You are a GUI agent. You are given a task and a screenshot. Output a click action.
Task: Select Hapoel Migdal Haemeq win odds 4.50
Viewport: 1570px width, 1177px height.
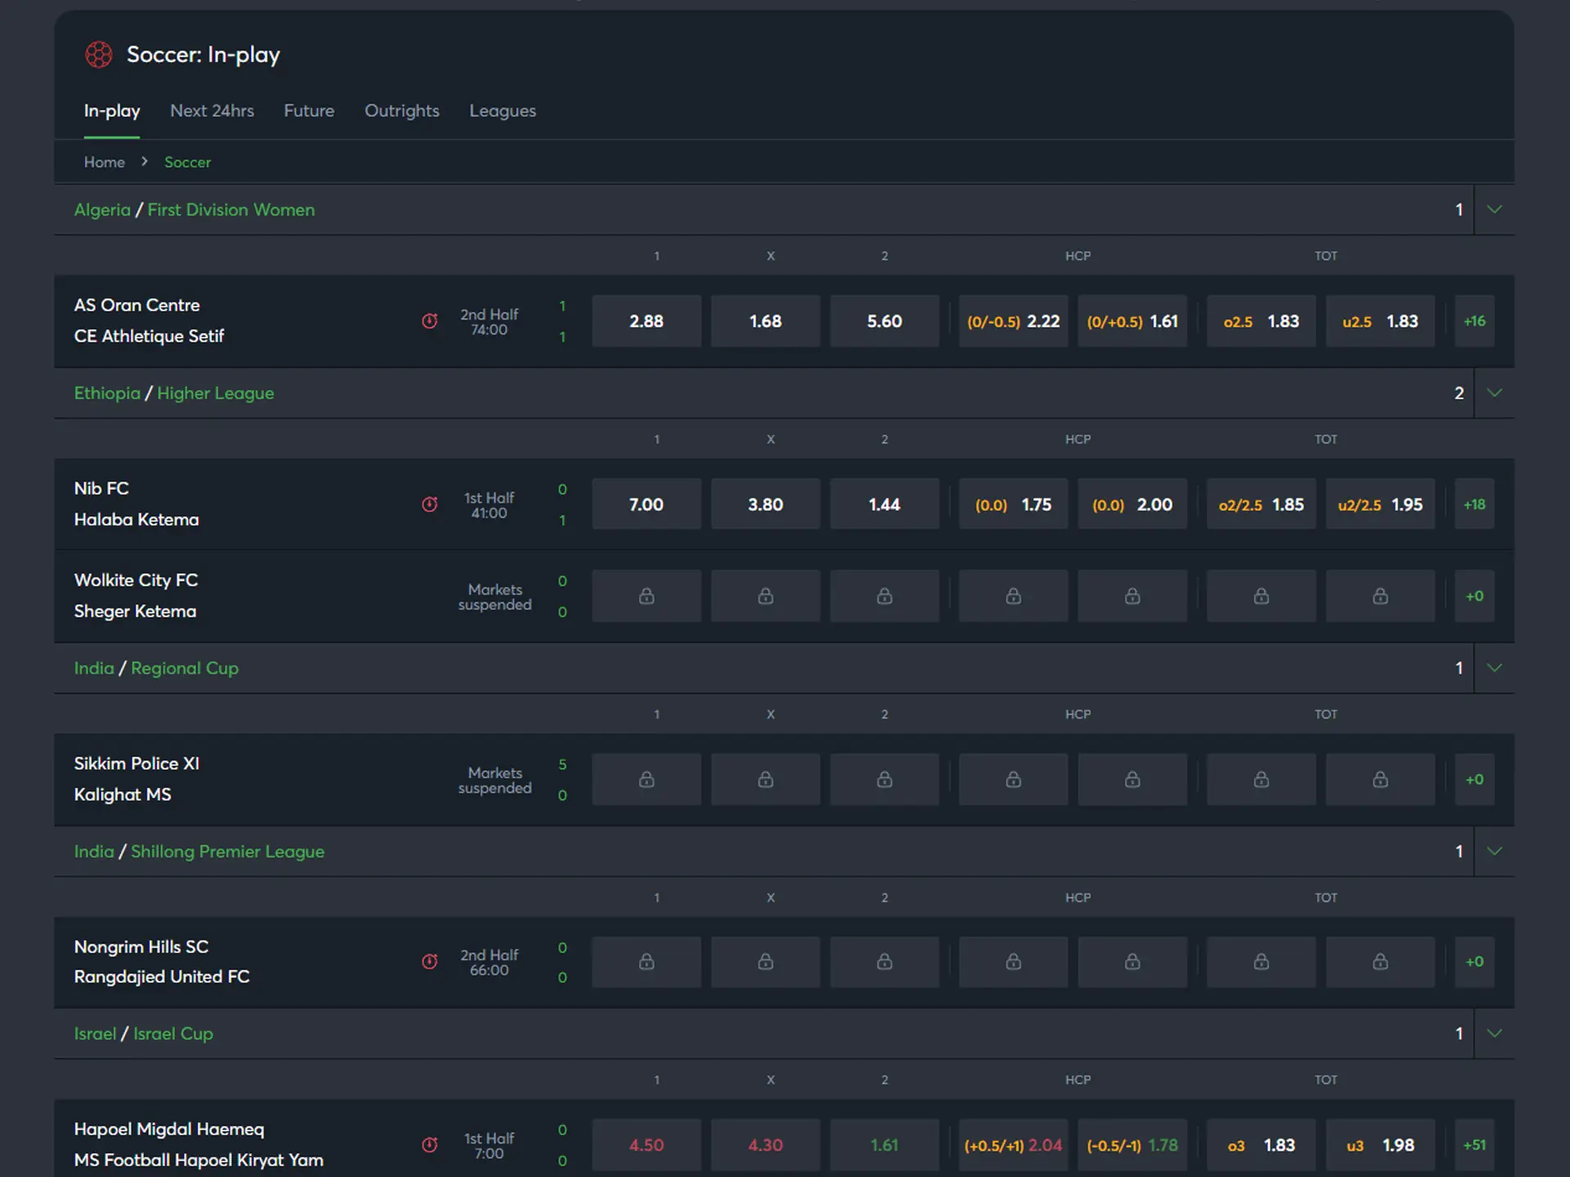[646, 1145]
